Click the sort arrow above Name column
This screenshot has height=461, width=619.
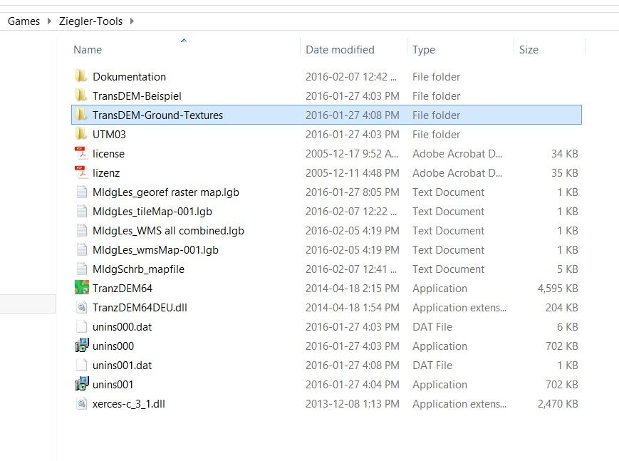point(184,41)
